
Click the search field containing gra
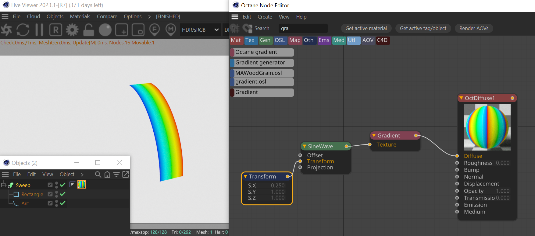point(303,28)
